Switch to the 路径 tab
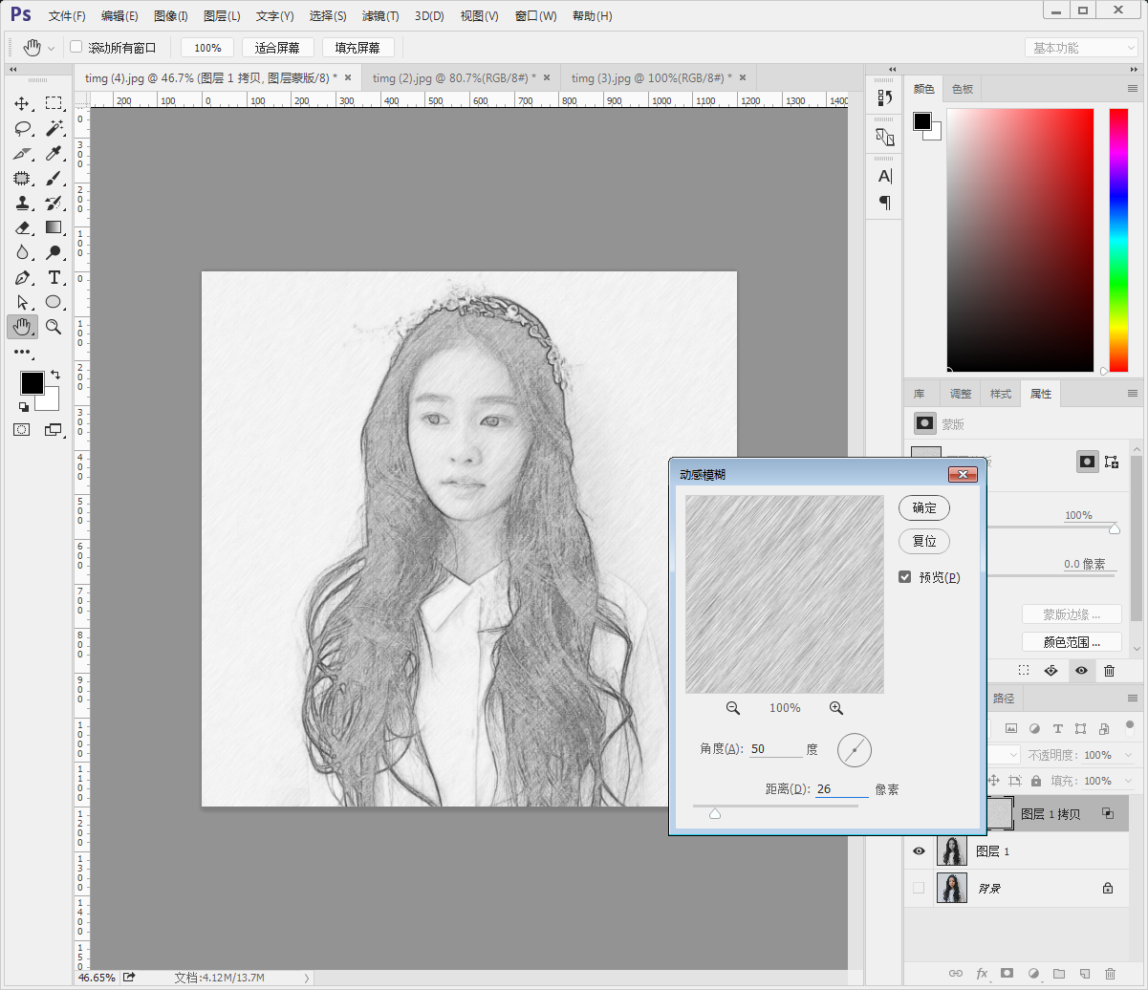Viewport: 1148px width, 990px height. [x=1004, y=699]
